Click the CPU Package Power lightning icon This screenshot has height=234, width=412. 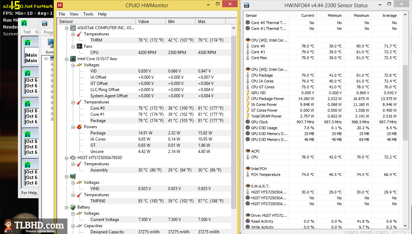coord(248,99)
